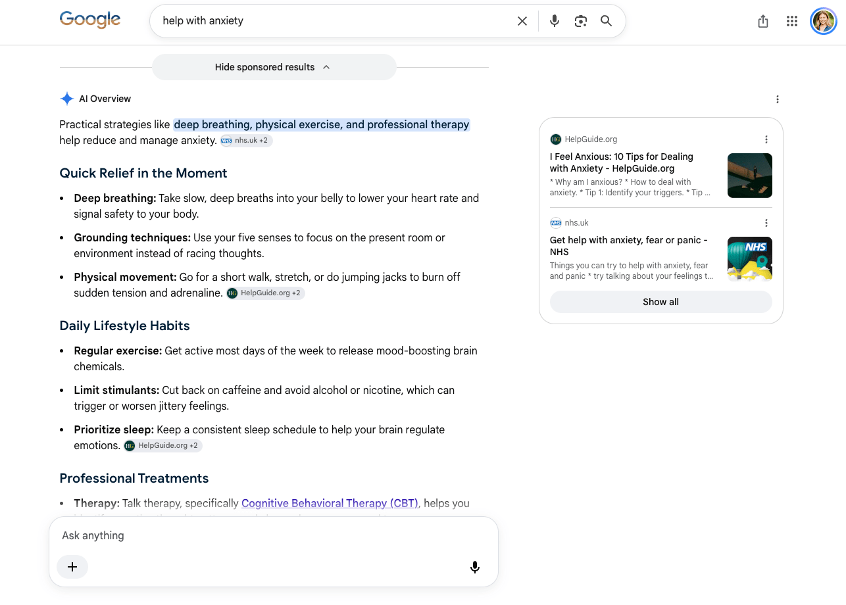846x605 pixels.
Task: Click the NHS snippet starting Things you can try
Action: [632, 271]
